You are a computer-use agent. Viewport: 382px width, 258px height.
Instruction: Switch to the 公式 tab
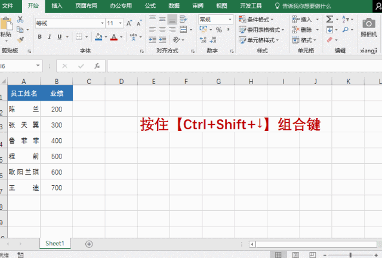point(150,5)
